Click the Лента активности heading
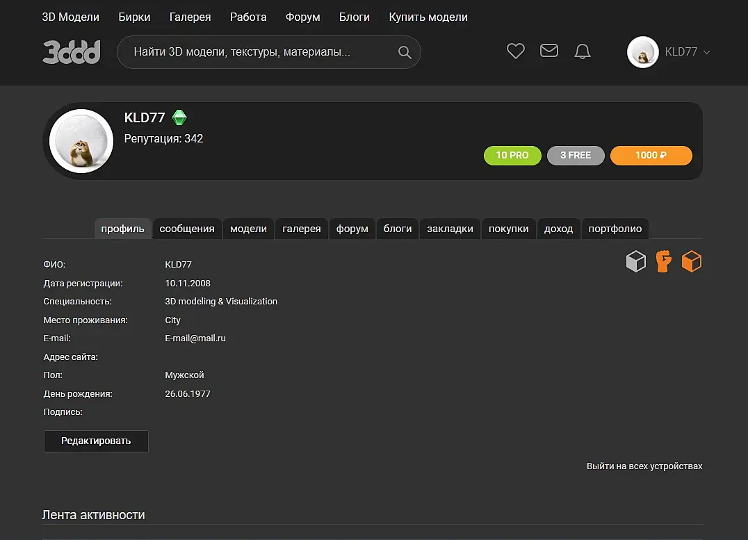The image size is (748, 540). coord(93,515)
